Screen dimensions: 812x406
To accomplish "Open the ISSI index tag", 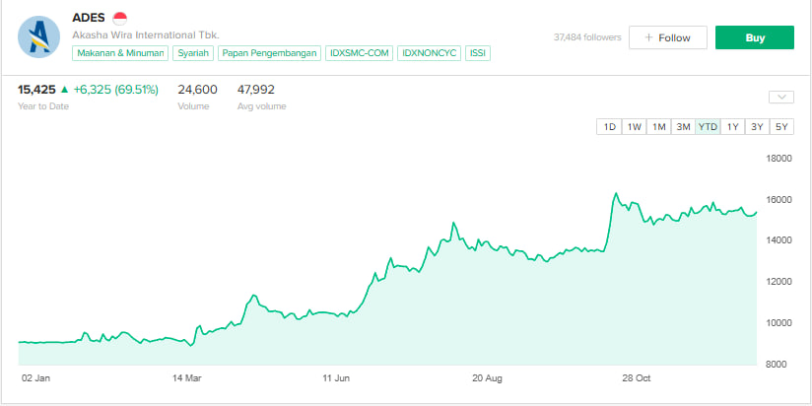I will [478, 52].
